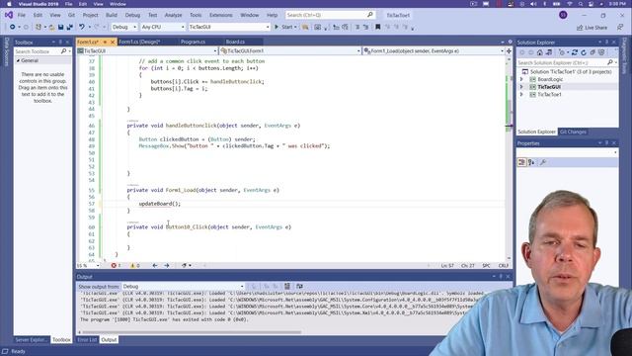The image size is (632, 356).
Task: Click the Live Share button
Action: point(592,28)
